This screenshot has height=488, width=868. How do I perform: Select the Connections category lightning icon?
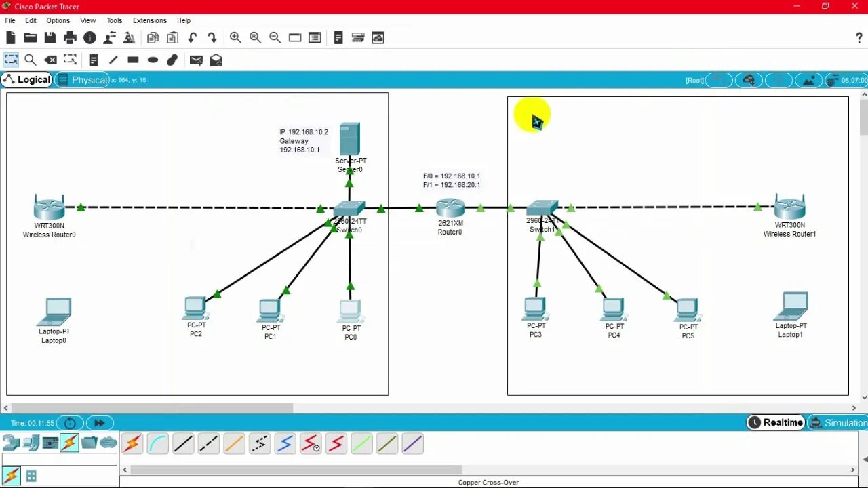[69, 443]
